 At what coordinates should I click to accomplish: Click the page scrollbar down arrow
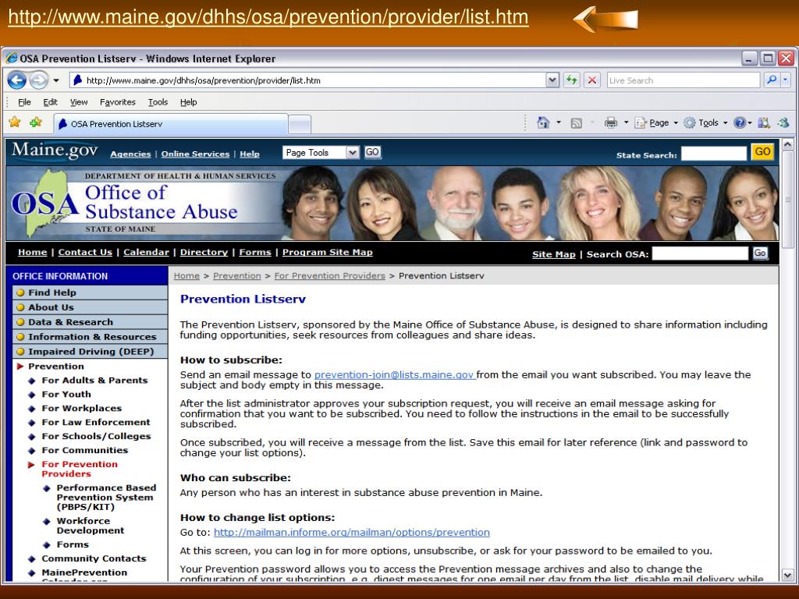[787, 575]
